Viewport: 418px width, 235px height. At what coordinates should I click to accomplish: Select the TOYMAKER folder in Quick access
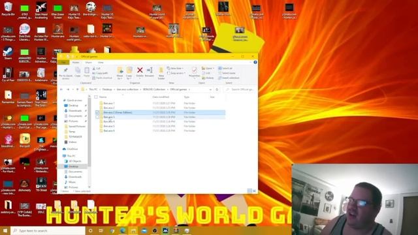tap(73, 136)
